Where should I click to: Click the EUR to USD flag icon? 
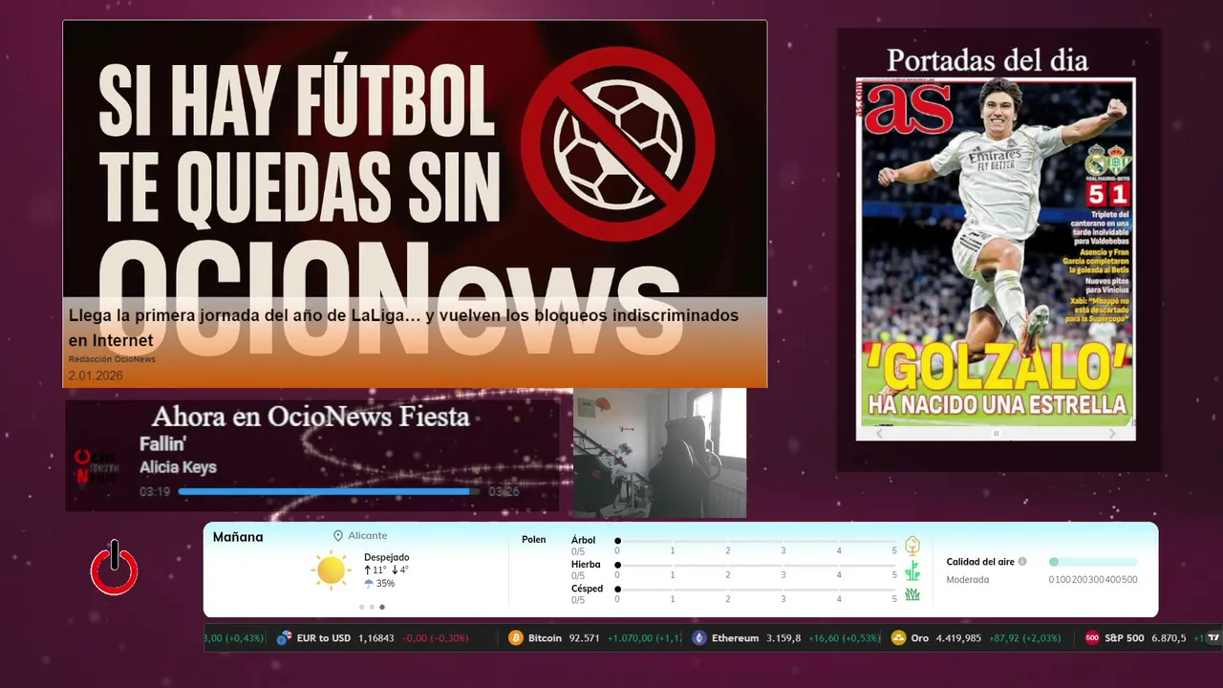click(283, 638)
